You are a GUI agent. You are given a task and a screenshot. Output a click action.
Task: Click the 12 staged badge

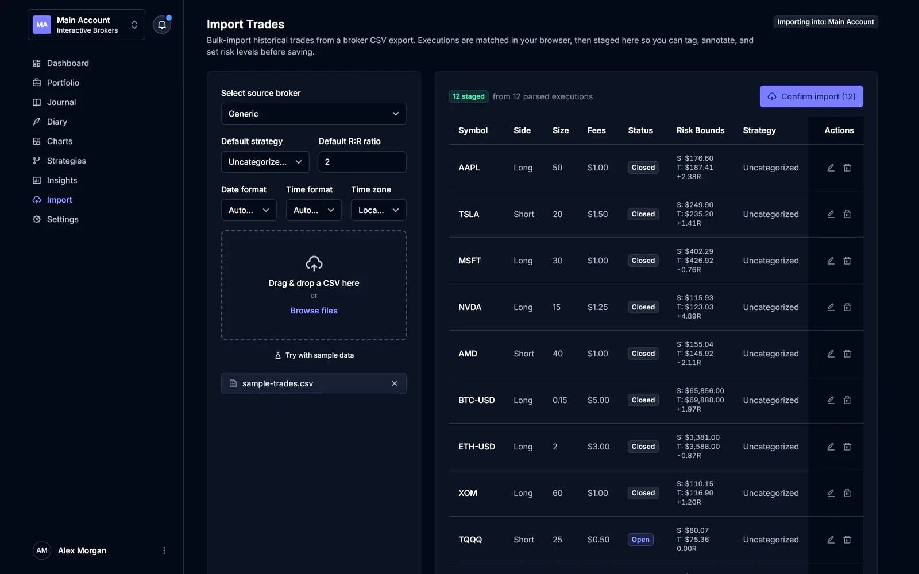(x=469, y=96)
